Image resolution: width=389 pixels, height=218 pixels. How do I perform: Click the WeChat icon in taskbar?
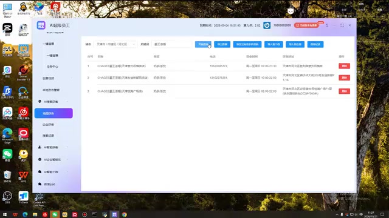55,214
